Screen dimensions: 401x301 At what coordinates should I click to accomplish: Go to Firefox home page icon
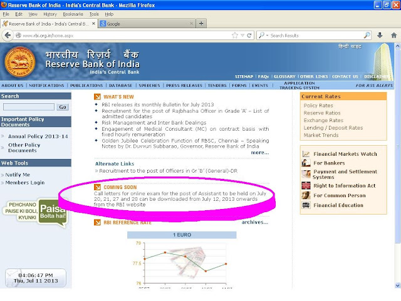(x=394, y=35)
